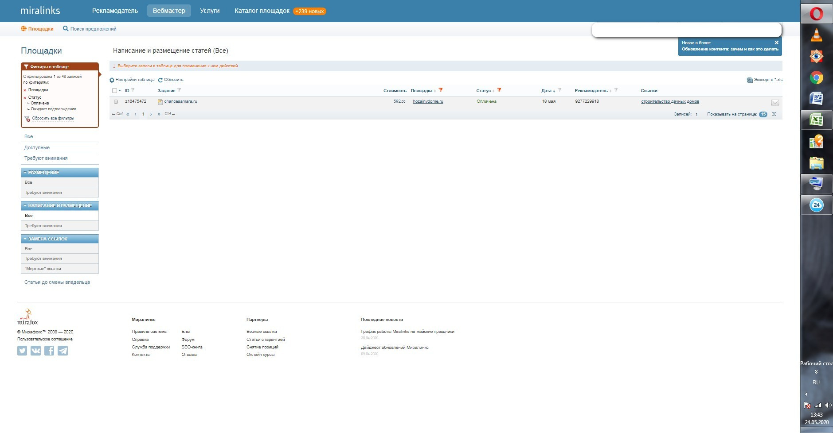Select the Вебмастер top menu tab
Screen dimensions: 833x433
point(169,11)
